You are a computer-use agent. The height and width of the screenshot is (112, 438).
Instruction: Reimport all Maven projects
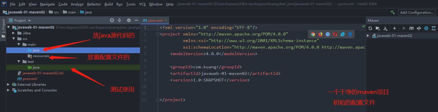tap(370, 28)
